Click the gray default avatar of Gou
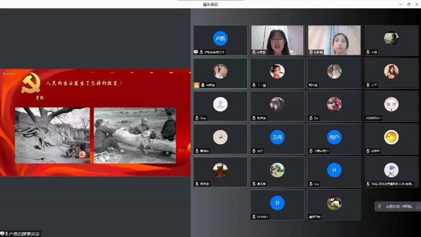 click(220, 104)
